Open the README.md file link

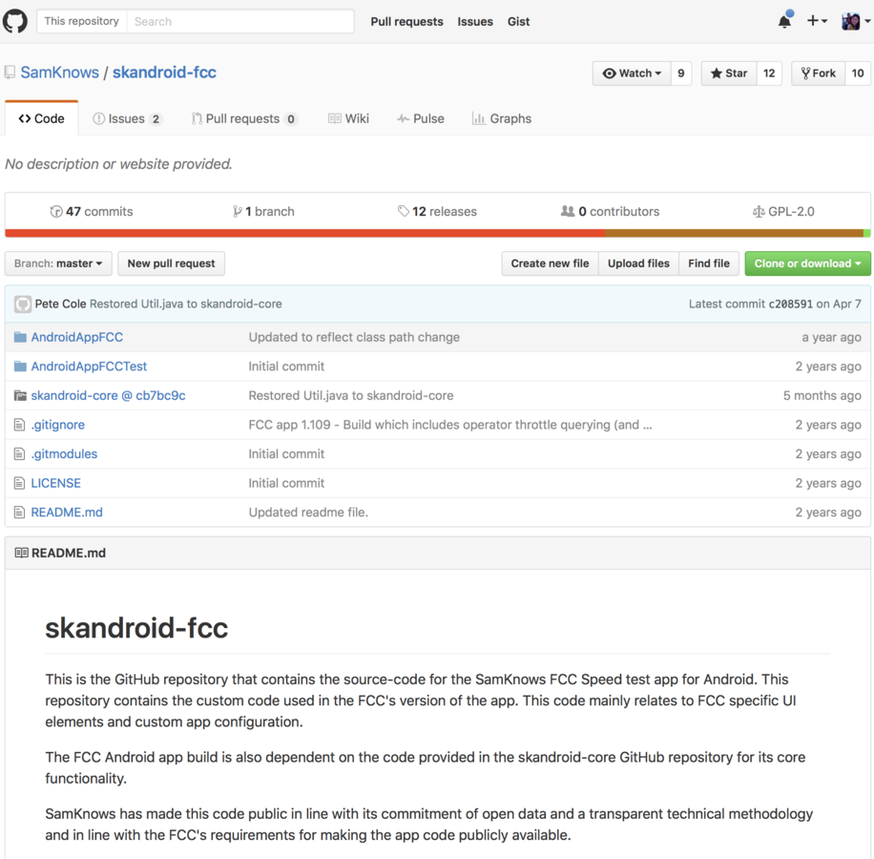click(x=67, y=513)
